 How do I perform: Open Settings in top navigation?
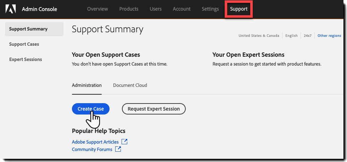coord(210,9)
